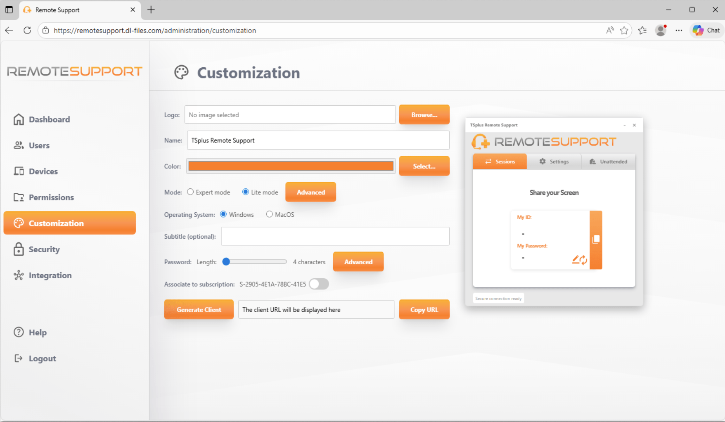Screen dimensions: 725x422
Task: Open browser Settings and more menu
Action: [679, 31]
